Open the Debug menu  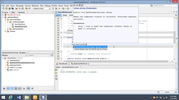tap(47, 6)
